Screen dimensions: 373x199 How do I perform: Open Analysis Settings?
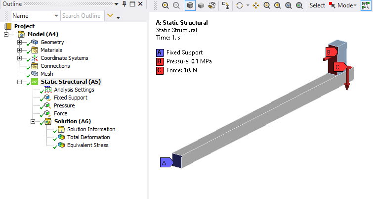pos(74,90)
